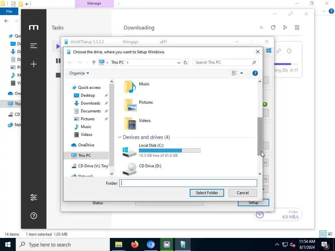Click the file list scroll down arrow

click(260, 174)
